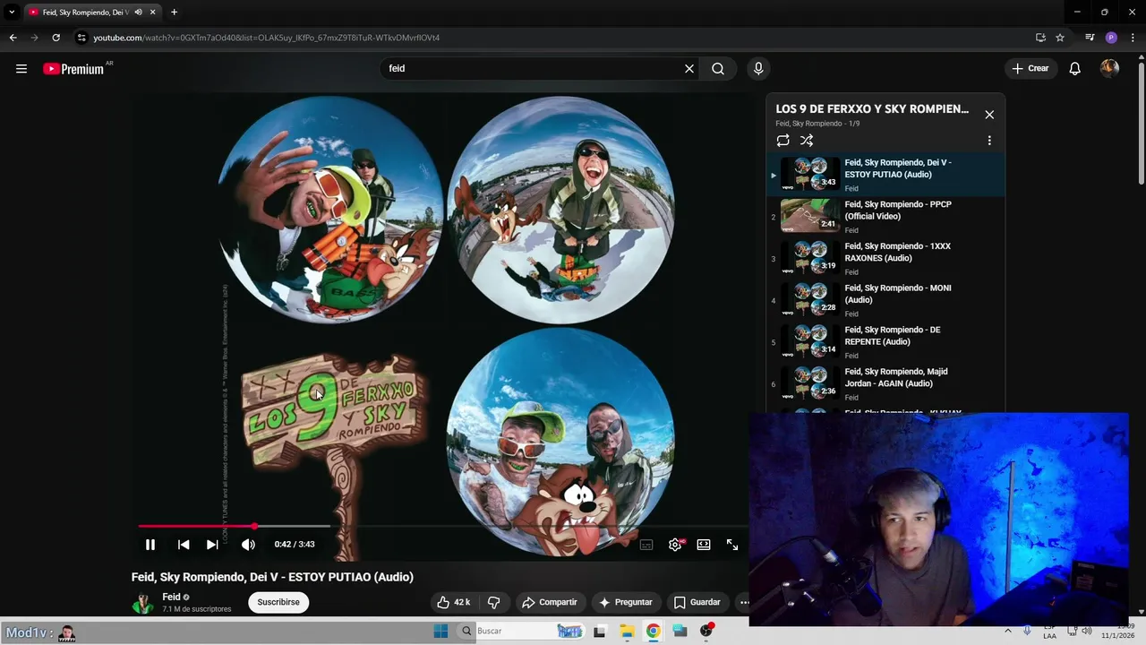
Task: Open Chrome from the taskbar
Action: point(654,631)
